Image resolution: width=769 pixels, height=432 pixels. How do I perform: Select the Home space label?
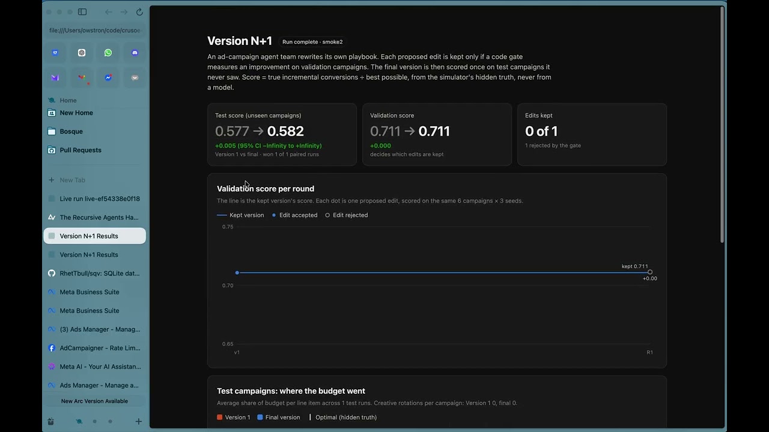[68, 100]
